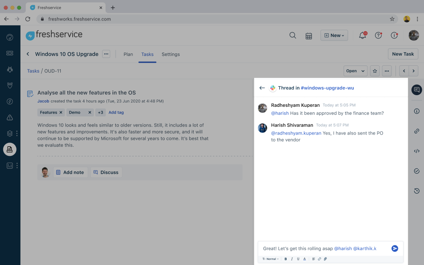
Task: Toggle underline formatting in reply editor
Action: (x=298, y=259)
